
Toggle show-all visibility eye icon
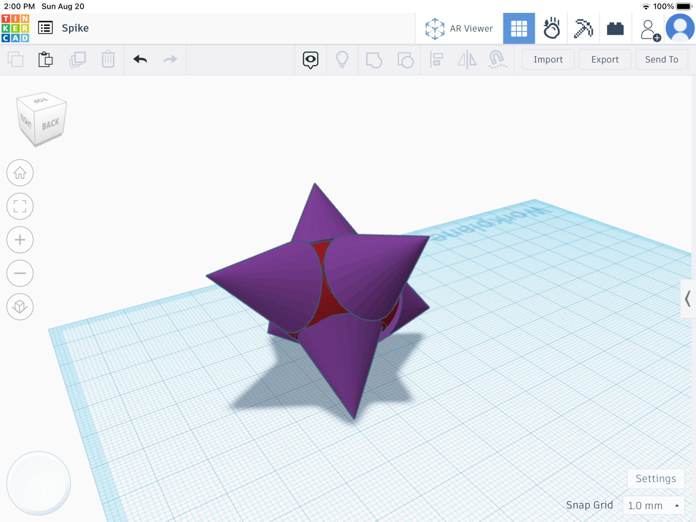pyautogui.click(x=310, y=60)
